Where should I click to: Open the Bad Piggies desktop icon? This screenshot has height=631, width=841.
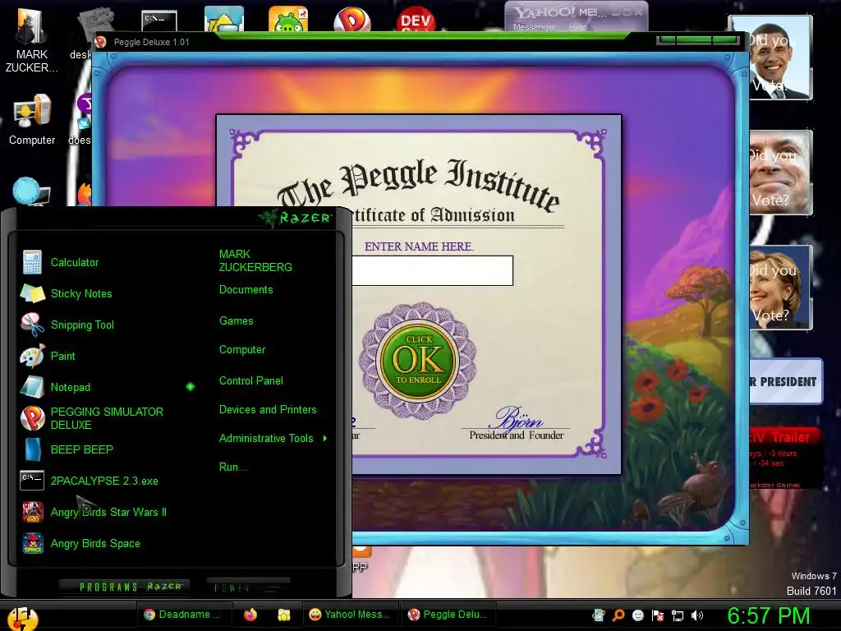click(x=288, y=20)
